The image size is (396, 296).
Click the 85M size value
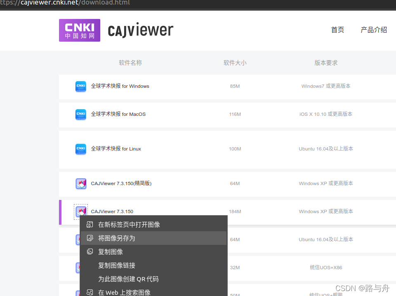point(235,86)
